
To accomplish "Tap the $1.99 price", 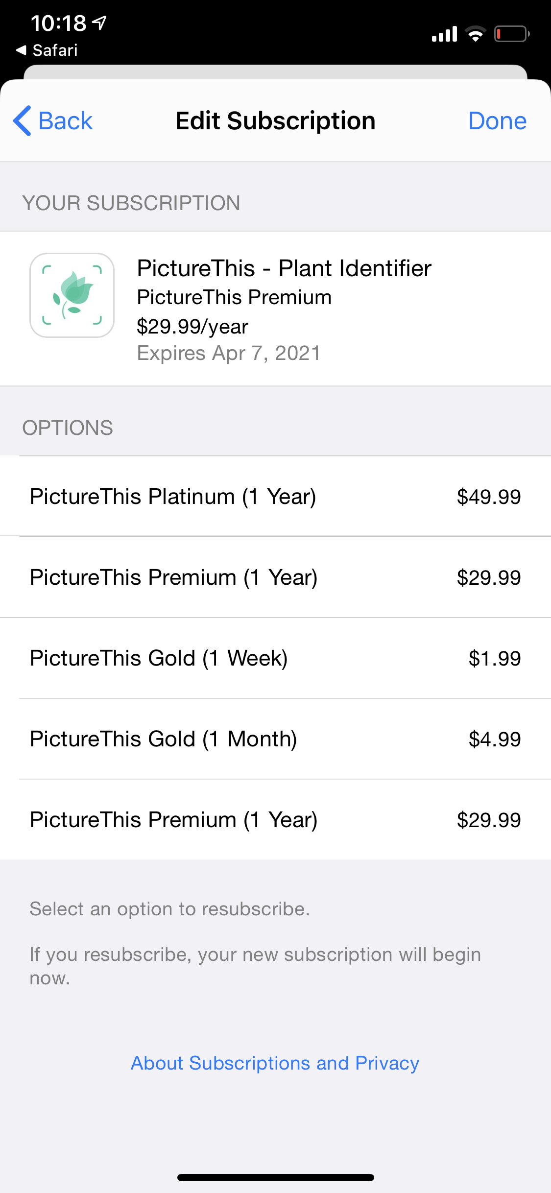I will tap(494, 659).
